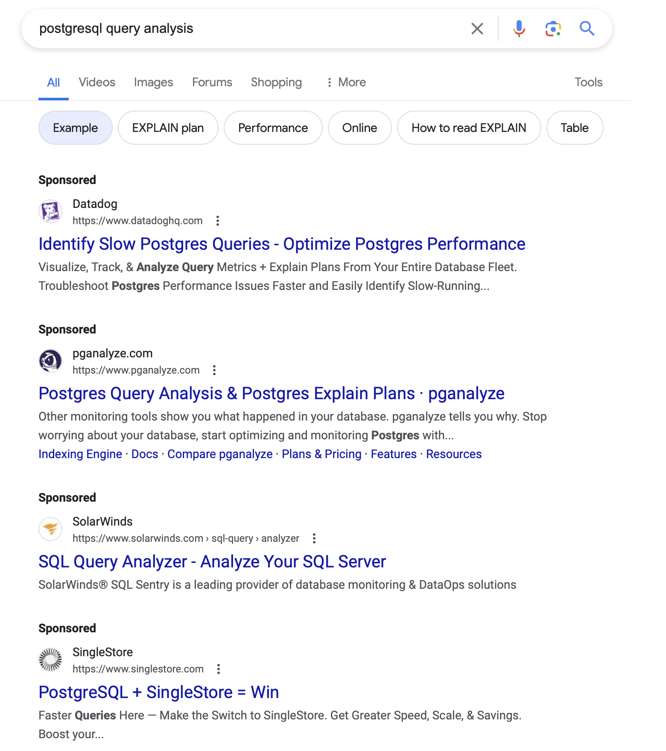The image size is (666, 751).
Task: Clear the search query with X icon
Action: 477,29
